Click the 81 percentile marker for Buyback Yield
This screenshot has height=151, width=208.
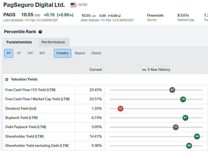185,118
